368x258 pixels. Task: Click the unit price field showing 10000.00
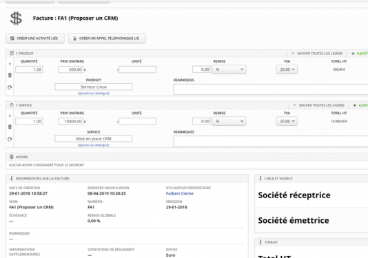[71, 121]
